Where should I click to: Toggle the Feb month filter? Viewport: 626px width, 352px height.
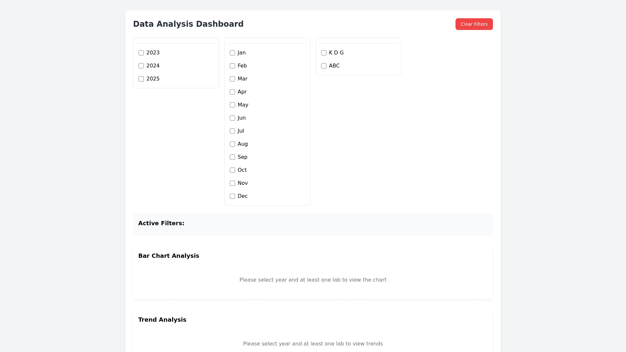pos(232,66)
